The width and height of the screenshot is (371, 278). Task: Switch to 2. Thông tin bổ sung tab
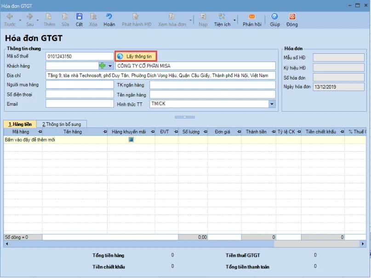coord(62,124)
